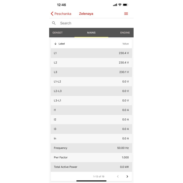Tap the hamburger menu icon

[126, 14]
